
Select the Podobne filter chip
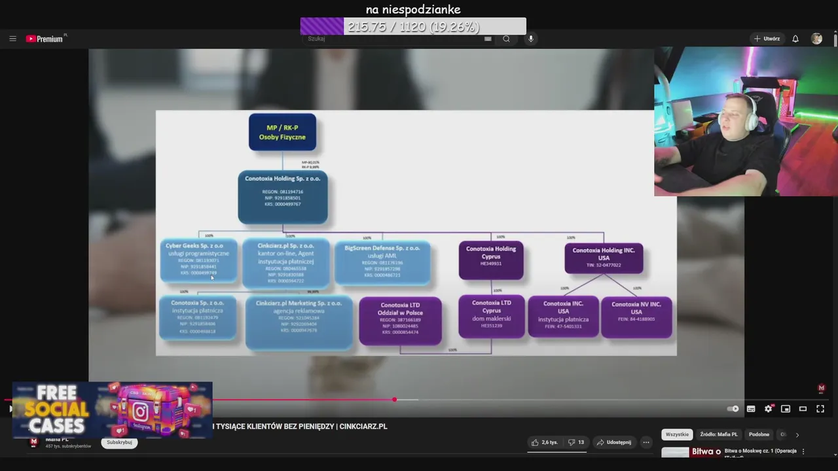click(x=759, y=434)
